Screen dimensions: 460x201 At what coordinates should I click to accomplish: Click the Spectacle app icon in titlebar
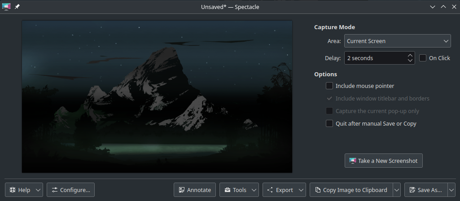tap(6, 7)
